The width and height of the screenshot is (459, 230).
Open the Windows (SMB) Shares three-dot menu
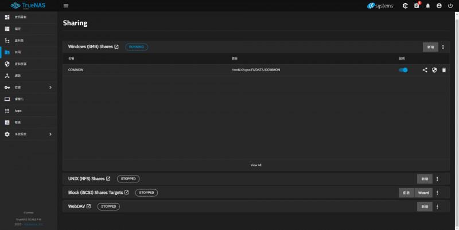[x=443, y=47]
